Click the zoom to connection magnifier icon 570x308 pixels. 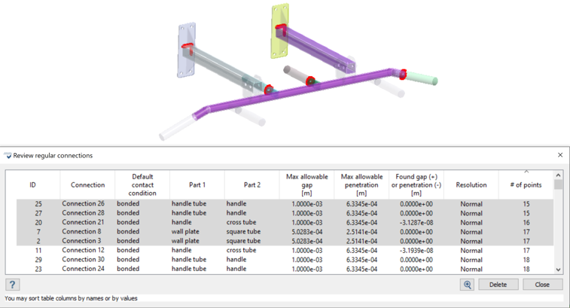[468, 285]
